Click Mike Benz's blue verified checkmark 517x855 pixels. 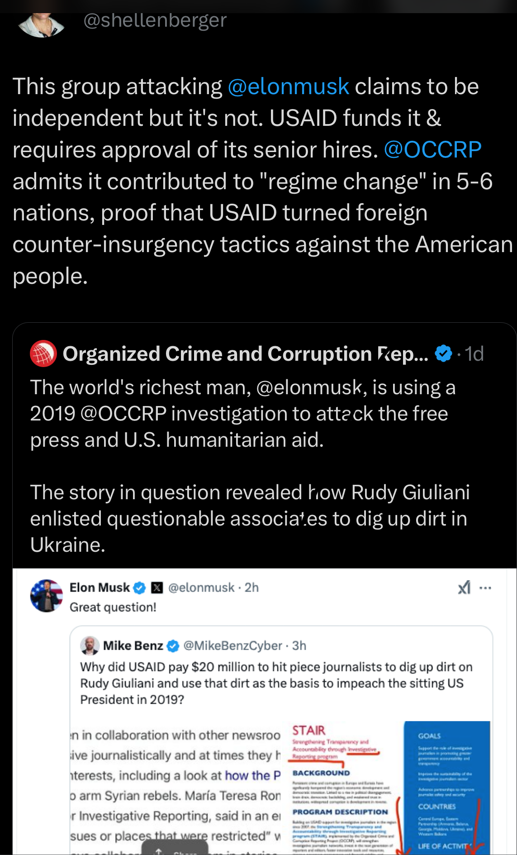pyautogui.click(x=173, y=646)
